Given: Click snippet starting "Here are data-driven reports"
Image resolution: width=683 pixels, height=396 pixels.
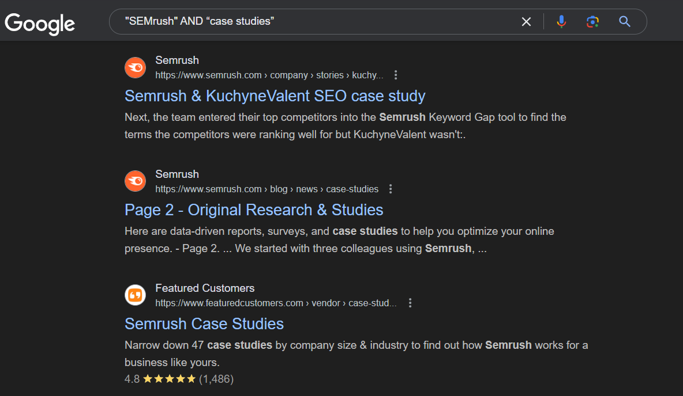Looking at the screenshot, I should point(339,239).
